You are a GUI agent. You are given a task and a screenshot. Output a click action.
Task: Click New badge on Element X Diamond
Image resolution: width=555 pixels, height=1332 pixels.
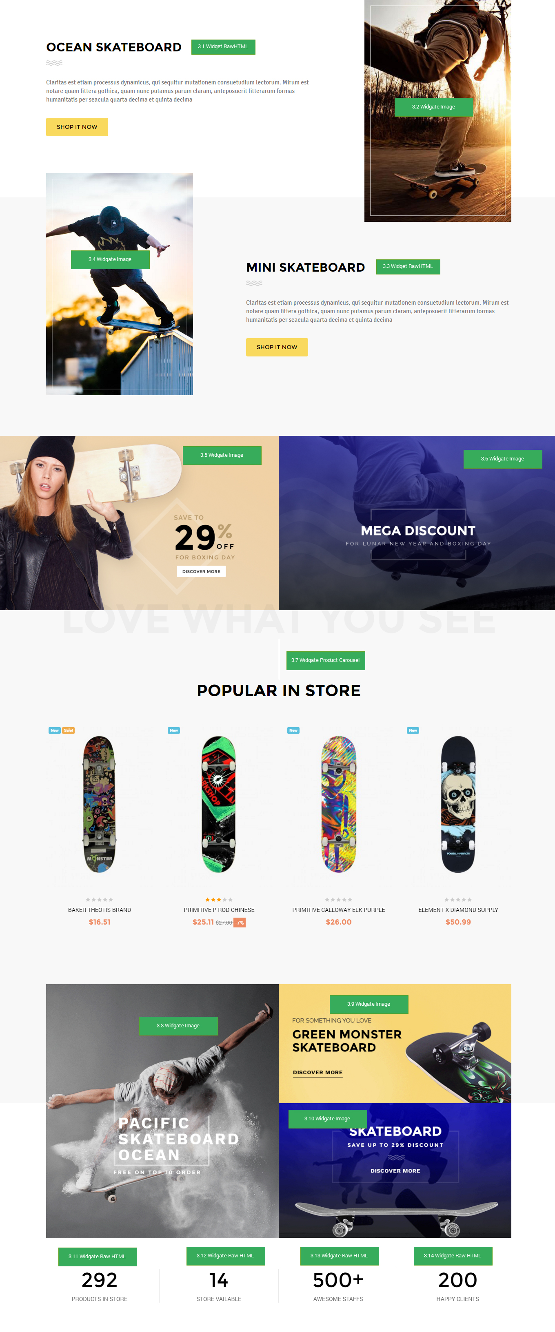pyautogui.click(x=413, y=730)
